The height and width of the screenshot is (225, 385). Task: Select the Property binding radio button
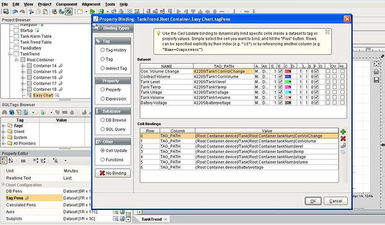[103, 90]
